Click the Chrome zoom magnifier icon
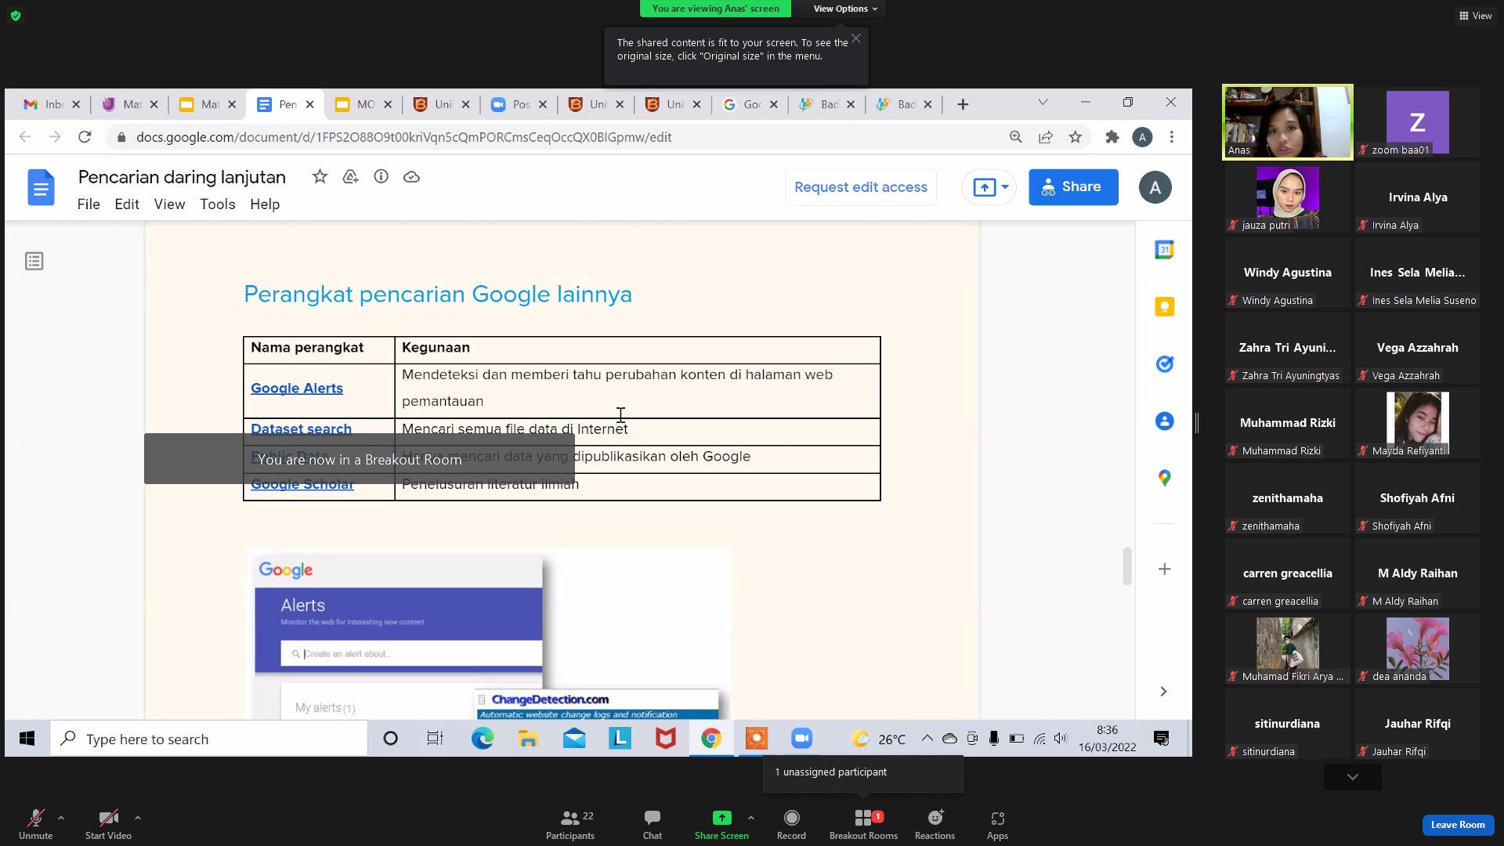The image size is (1504, 846). [x=1016, y=137]
